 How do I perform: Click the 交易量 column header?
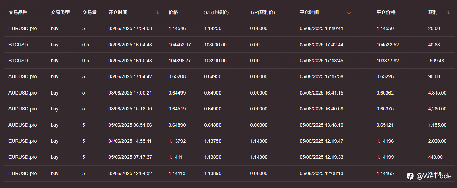click(90, 12)
